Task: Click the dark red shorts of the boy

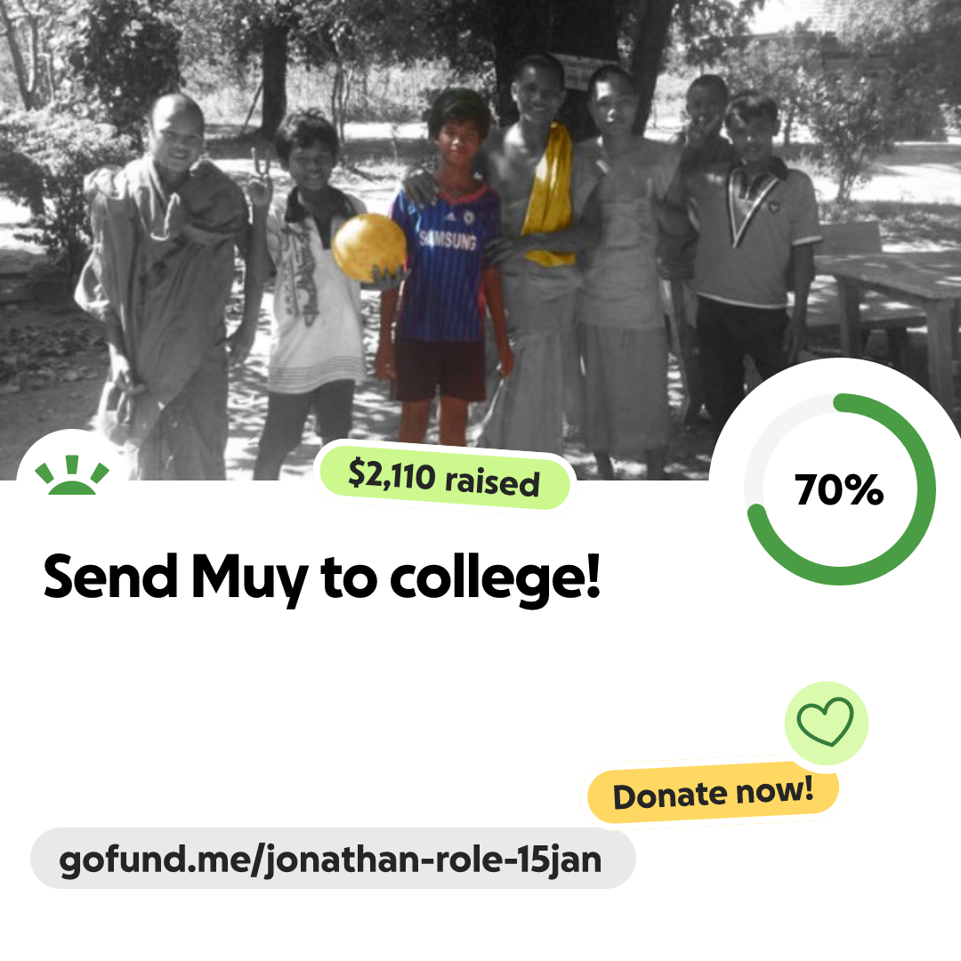Action: (440, 369)
